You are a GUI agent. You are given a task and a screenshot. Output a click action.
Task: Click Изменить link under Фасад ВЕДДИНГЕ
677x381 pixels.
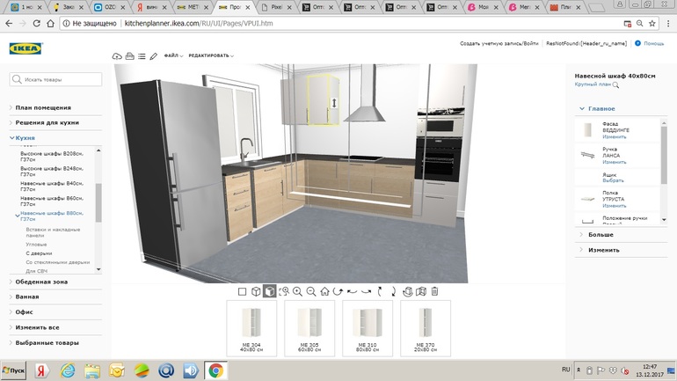pos(615,137)
